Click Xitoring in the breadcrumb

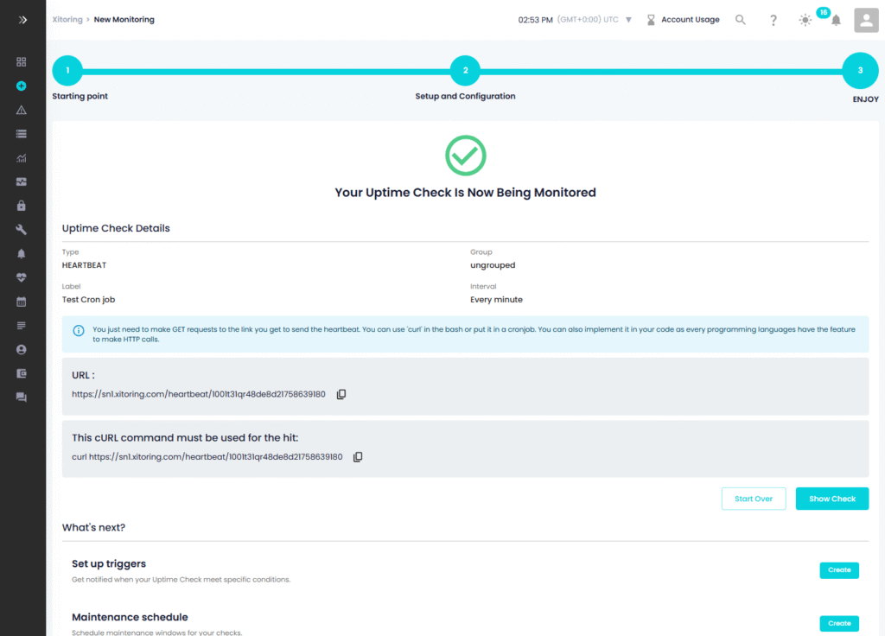[x=67, y=19]
